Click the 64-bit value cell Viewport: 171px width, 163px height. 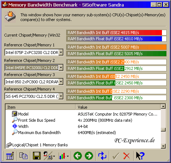83,126
